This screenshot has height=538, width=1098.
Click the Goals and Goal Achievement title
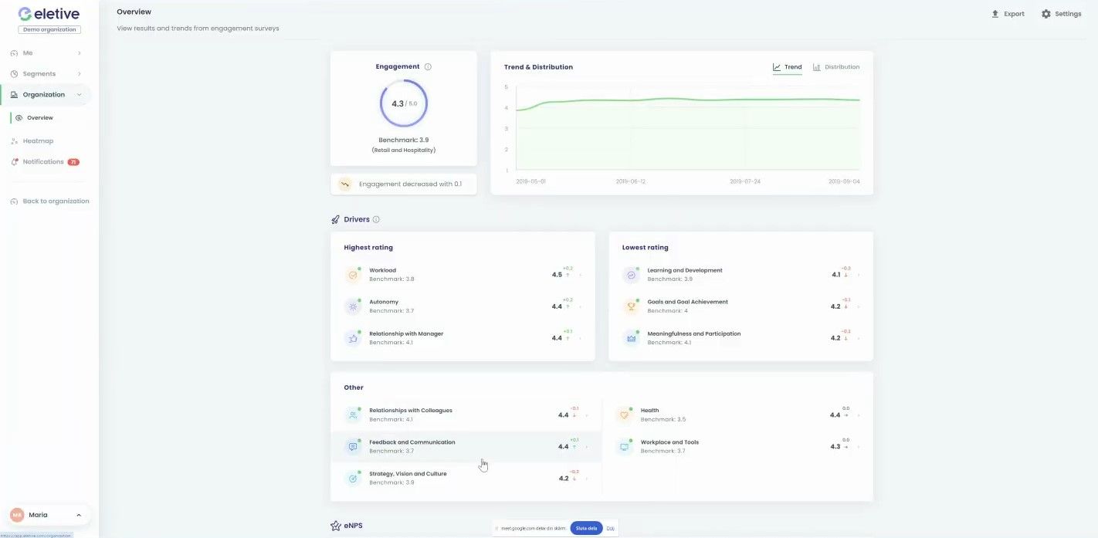point(687,302)
